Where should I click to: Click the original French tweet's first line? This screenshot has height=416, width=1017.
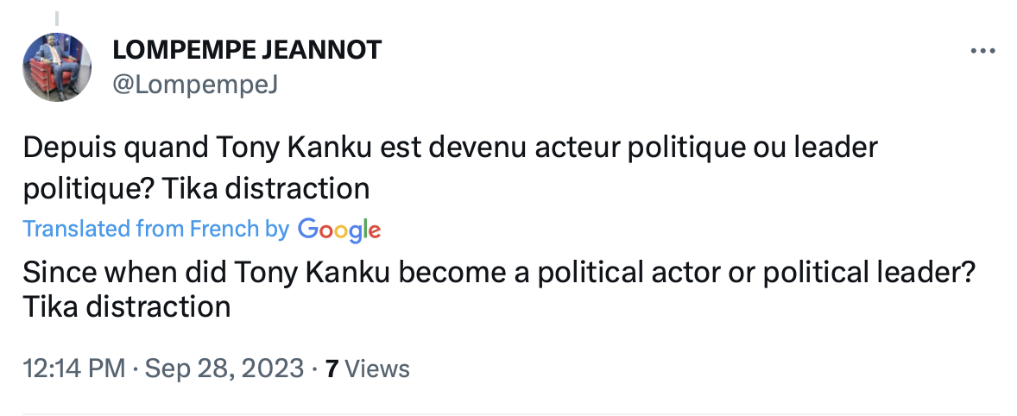click(x=449, y=148)
